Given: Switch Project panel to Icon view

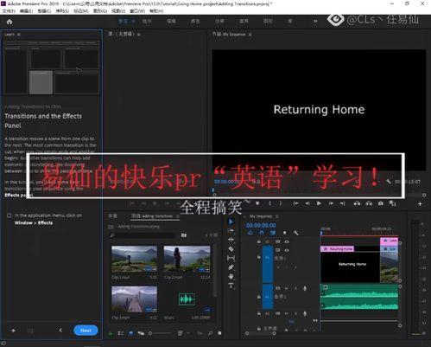Looking at the screenshot, I should (x=131, y=333).
